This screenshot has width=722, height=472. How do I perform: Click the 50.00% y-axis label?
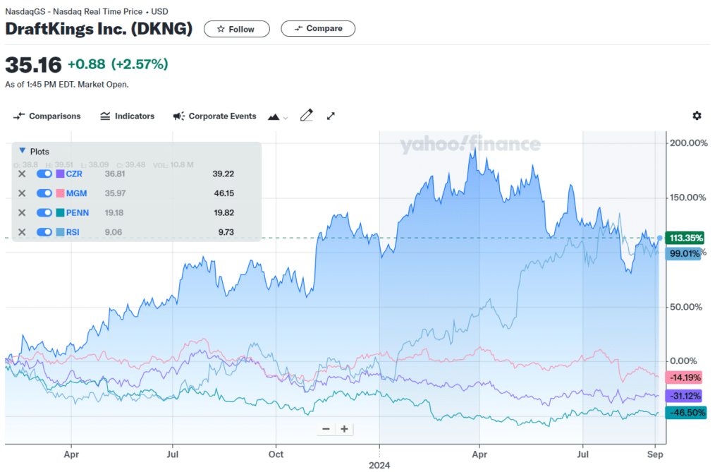[x=686, y=307]
